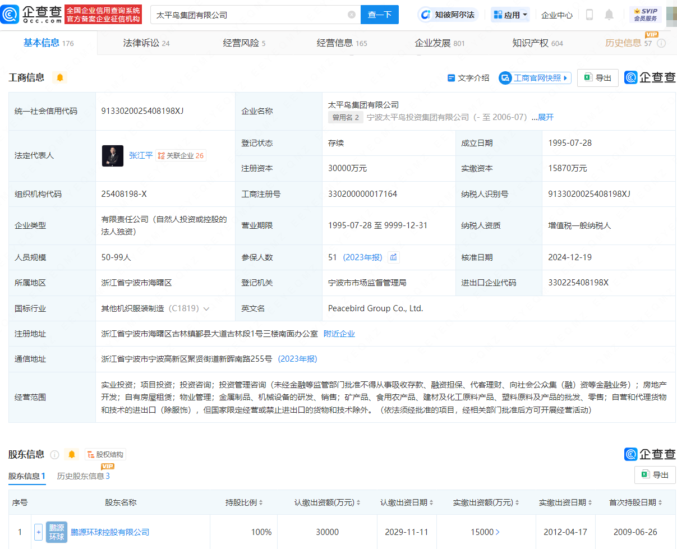Click the 鹏源环球 shareholder logo
The height and width of the screenshot is (549, 677).
tap(57, 532)
